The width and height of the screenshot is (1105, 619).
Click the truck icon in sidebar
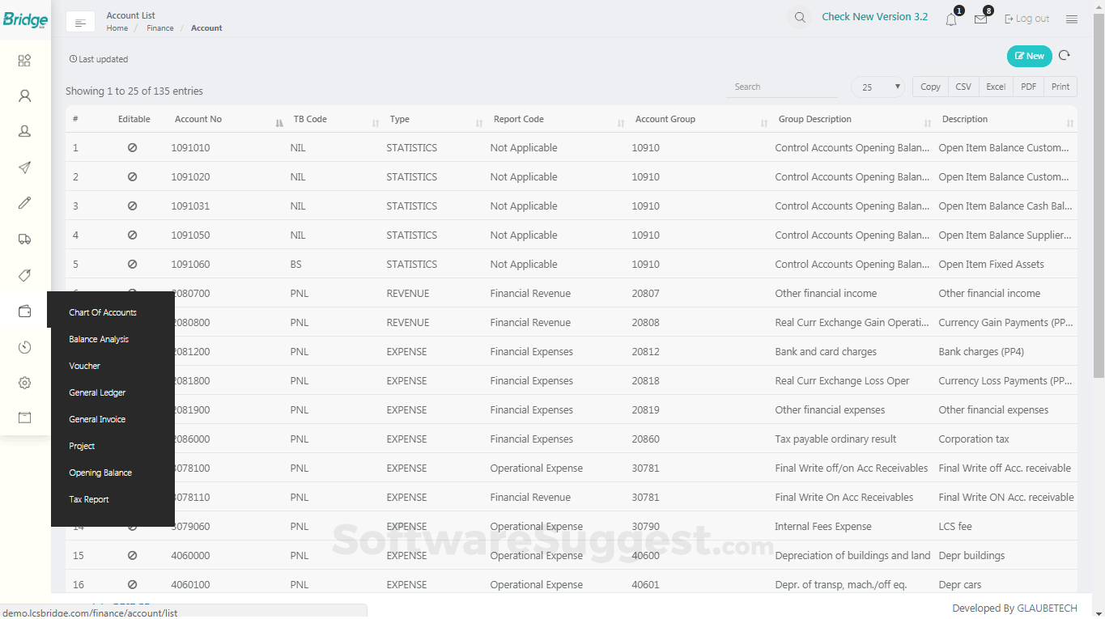pyautogui.click(x=25, y=239)
